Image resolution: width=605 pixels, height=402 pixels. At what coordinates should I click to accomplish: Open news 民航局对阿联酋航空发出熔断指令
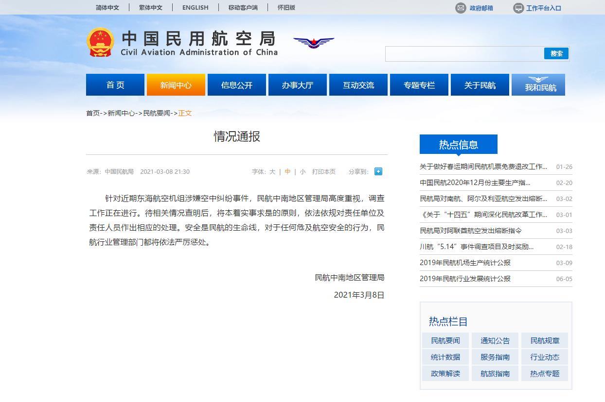(x=471, y=231)
